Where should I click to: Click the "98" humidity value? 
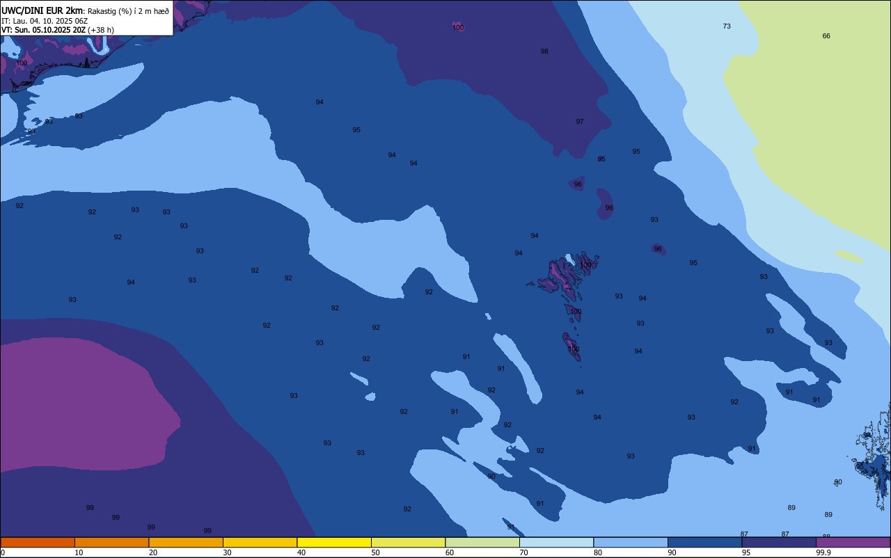click(x=544, y=51)
